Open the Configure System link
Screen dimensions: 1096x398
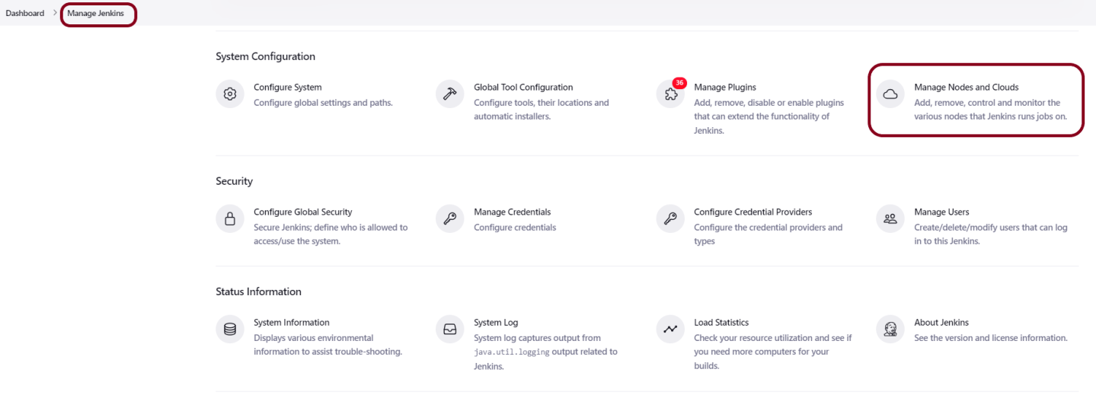288,88
